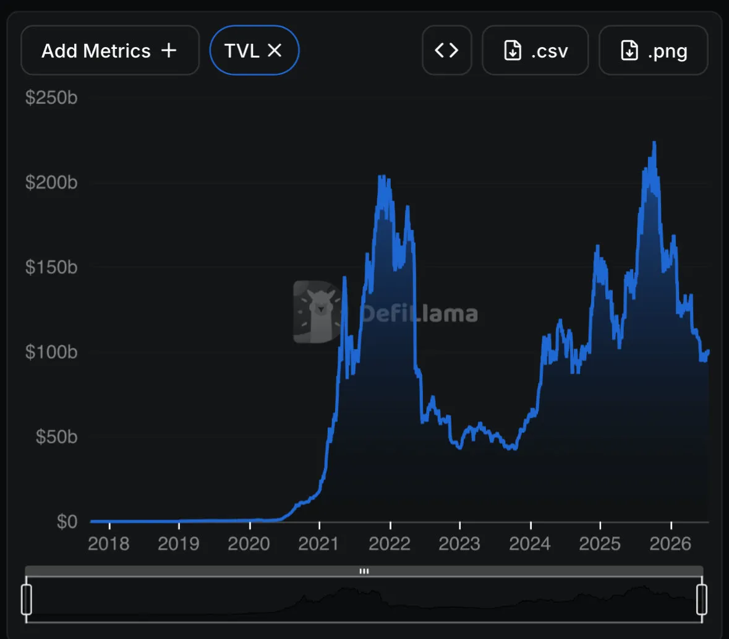Click the 2024 x-axis label
Screen dimensions: 729x639
pyautogui.click(x=530, y=543)
